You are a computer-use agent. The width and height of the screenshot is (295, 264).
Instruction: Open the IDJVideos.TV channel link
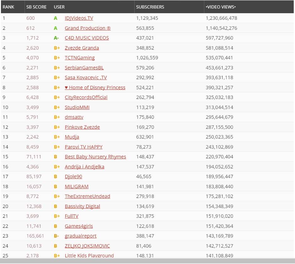[78, 18]
